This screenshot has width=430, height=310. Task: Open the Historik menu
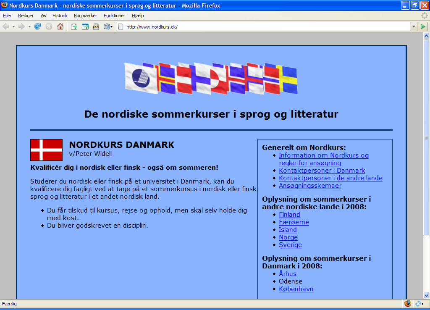click(60, 16)
